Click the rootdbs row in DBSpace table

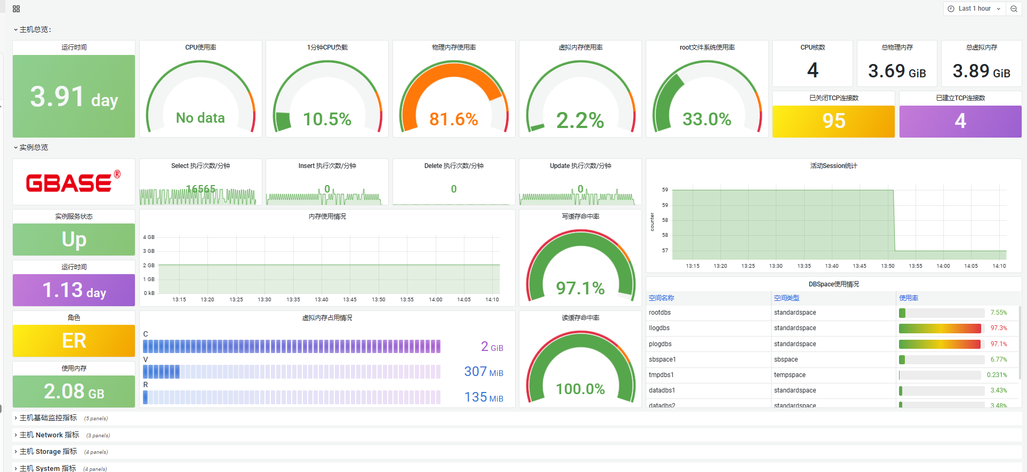[x=660, y=313]
